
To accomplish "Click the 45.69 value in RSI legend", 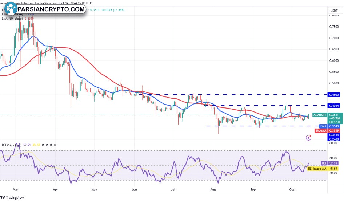I will pos(36,145).
